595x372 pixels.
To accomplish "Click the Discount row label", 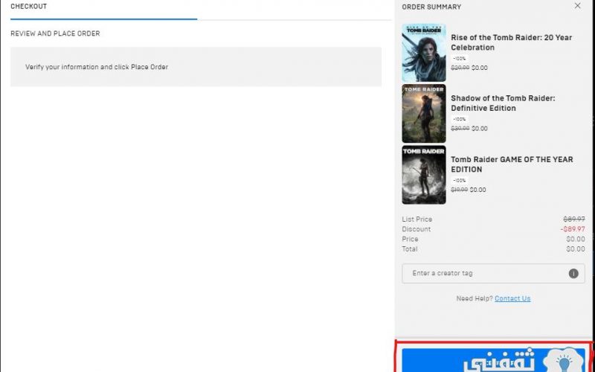I will [x=416, y=229].
